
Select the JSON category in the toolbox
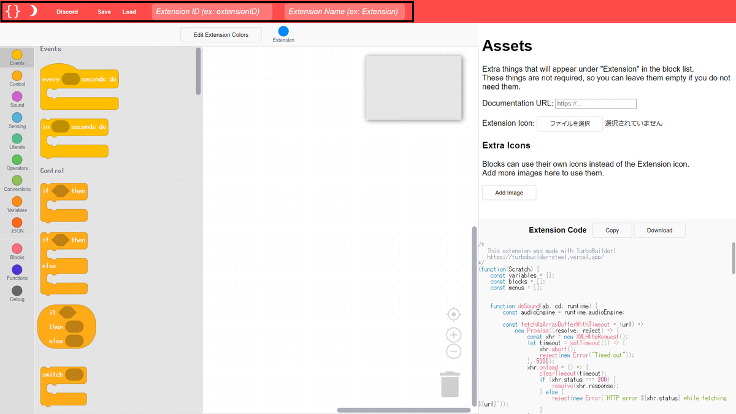pyautogui.click(x=17, y=225)
